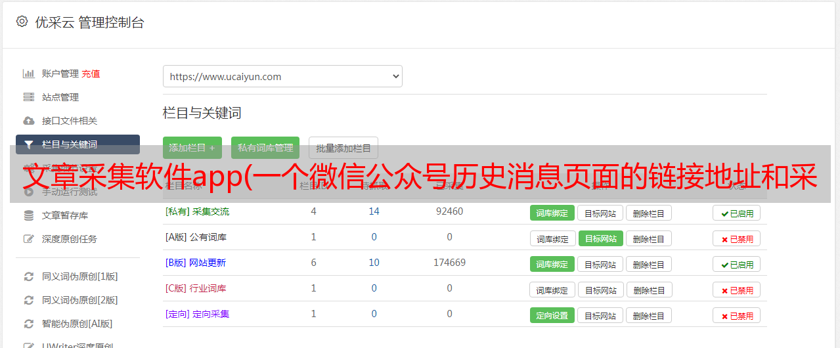
Task: Toggle 已禁用 status of 公有词库 row
Action: (736, 238)
